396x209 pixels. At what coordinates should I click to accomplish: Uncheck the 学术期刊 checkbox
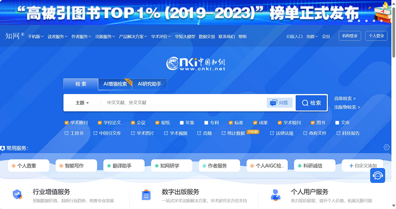pyautogui.click(x=66, y=123)
